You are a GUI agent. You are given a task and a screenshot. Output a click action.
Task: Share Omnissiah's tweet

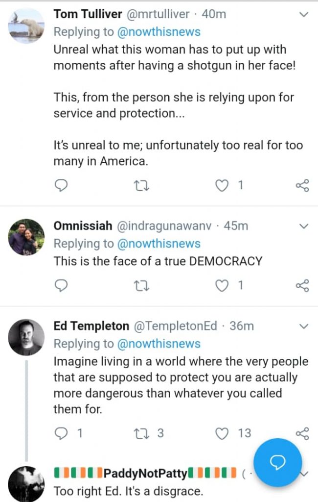(302, 285)
